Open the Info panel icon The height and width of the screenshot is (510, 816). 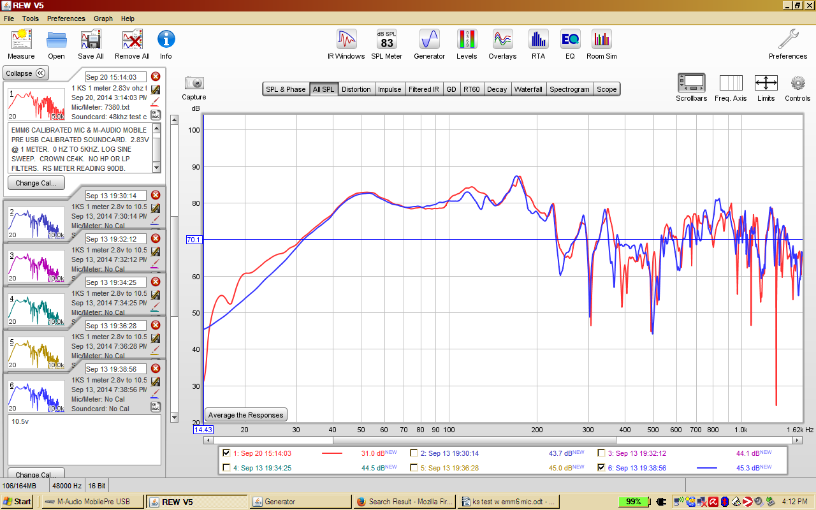166,40
